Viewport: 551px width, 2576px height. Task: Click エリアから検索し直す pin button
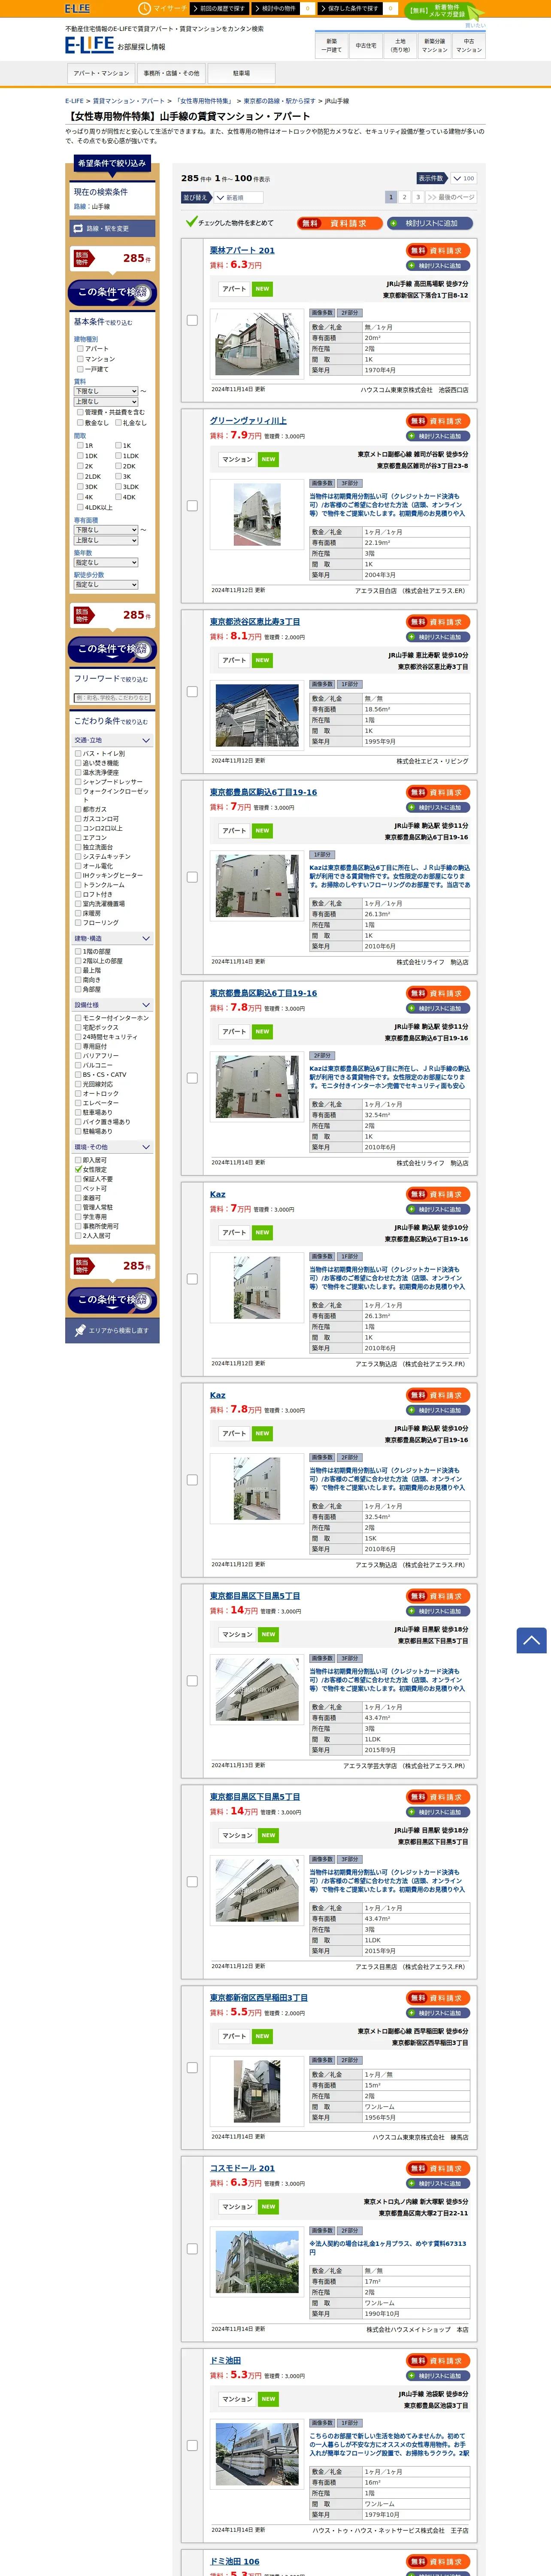coord(112,1331)
